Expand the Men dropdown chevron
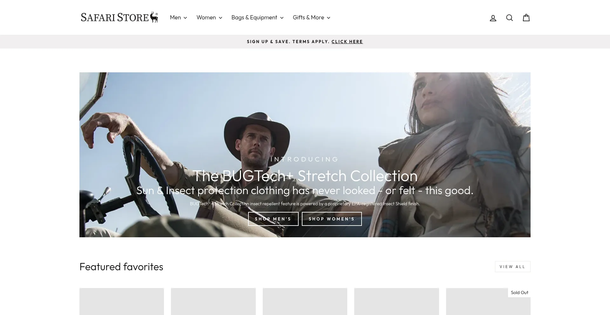The height and width of the screenshot is (315, 610). (x=185, y=18)
